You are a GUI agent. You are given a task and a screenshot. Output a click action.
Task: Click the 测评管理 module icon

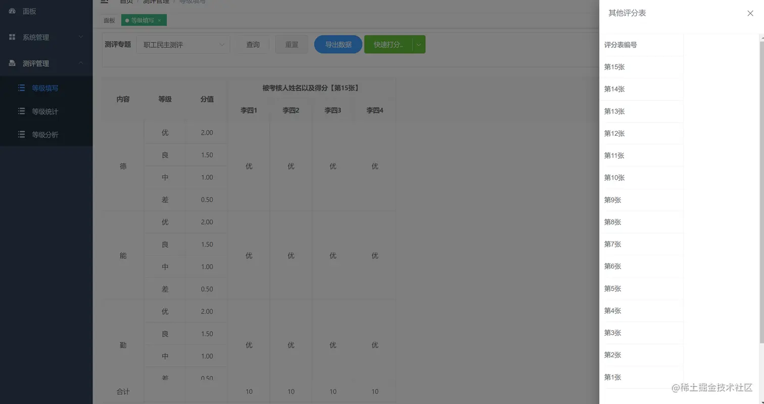pos(12,63)
